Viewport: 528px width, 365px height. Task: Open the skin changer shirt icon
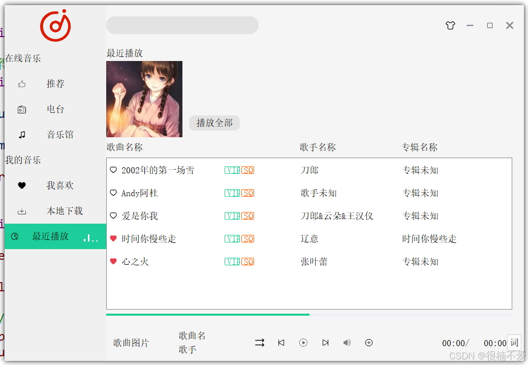pos(450,25)
